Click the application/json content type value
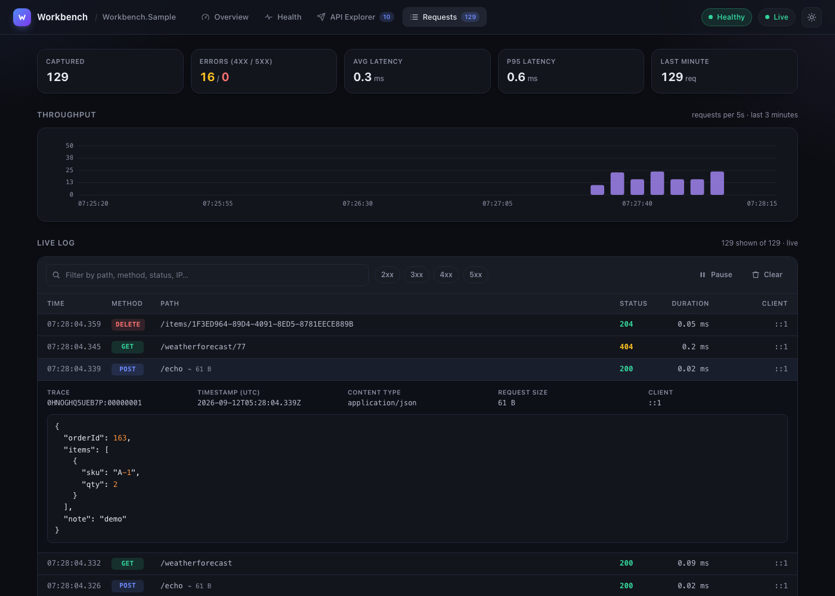This screenshot has width=835, height=596. tap(382, 403)
